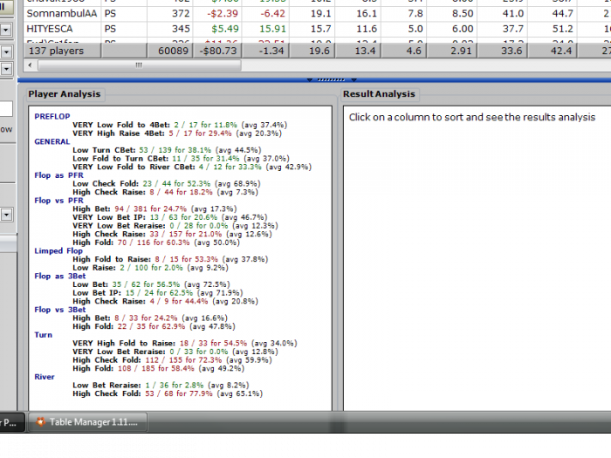Image resolution: width=611 pixels, height=458 pixels.
Task: Click the Limped Flop heading
Action: pos(58,251)
